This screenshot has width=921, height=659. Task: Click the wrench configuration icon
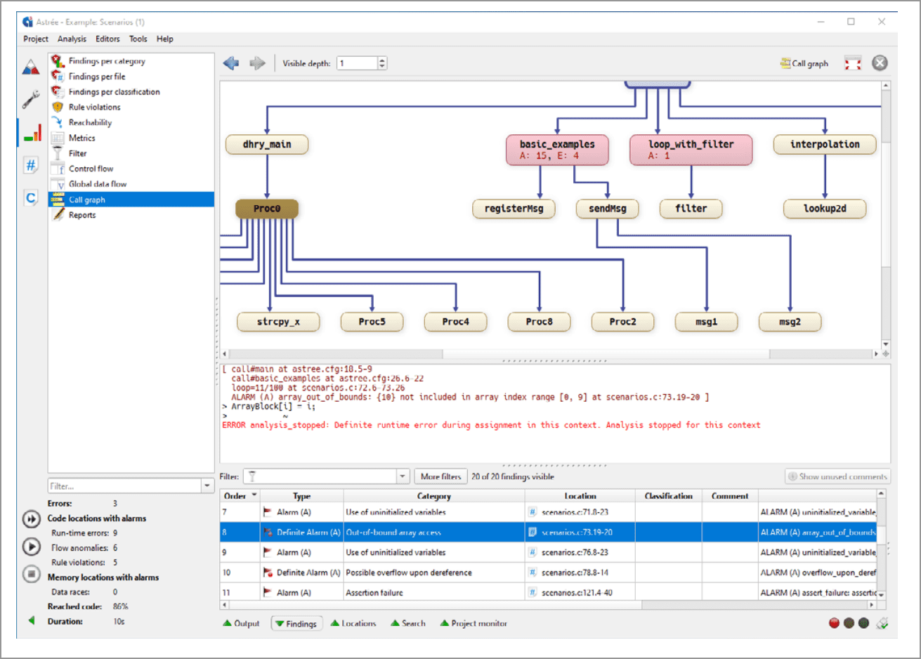pos(31,99)
